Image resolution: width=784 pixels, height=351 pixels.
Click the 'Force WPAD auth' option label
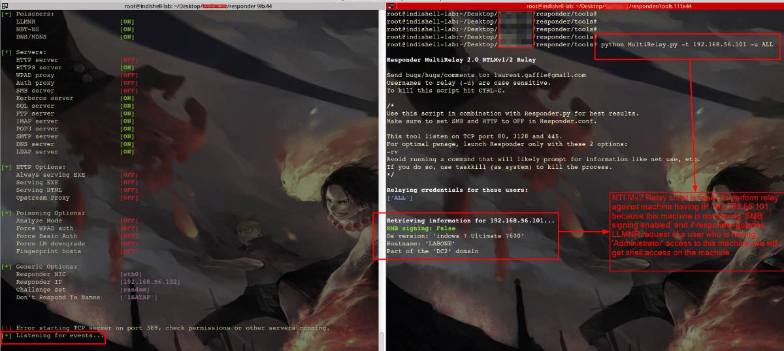44,228
